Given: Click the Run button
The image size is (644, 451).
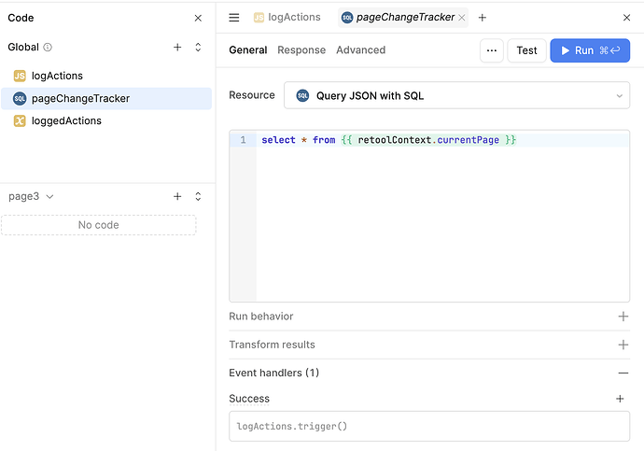Looking at the screenshot, I should (589, 50).
